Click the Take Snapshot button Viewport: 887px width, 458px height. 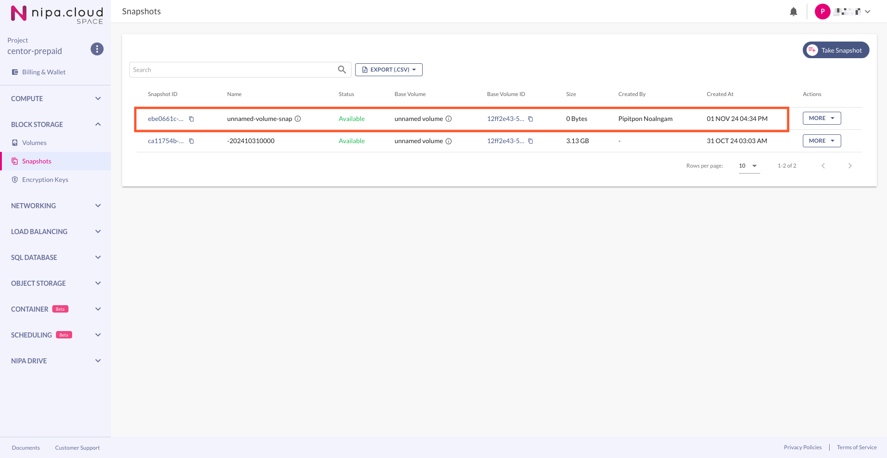[836, 50]
